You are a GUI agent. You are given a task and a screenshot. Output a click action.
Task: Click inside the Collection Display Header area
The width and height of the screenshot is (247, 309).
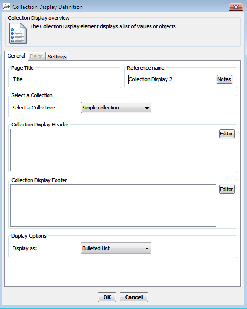[113, 150]
